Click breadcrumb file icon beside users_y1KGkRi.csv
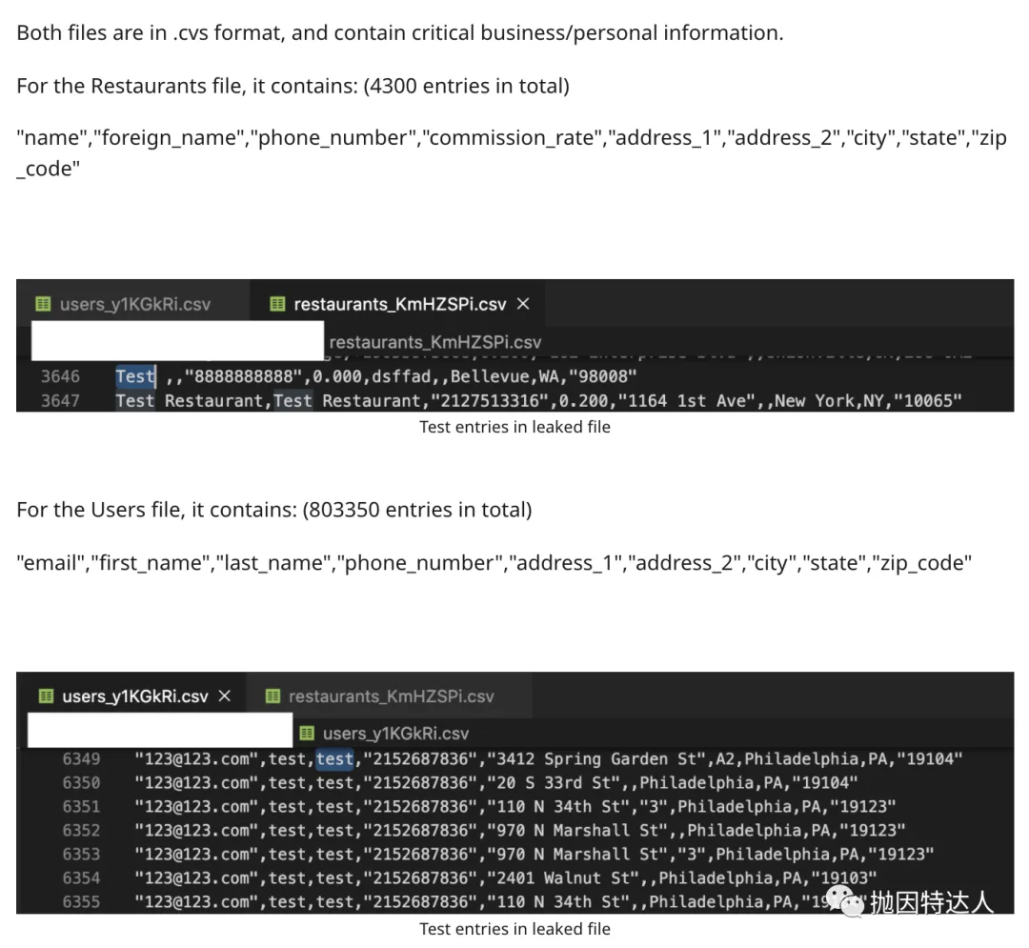Viewport: 1029px width, 948px height. 307,733
